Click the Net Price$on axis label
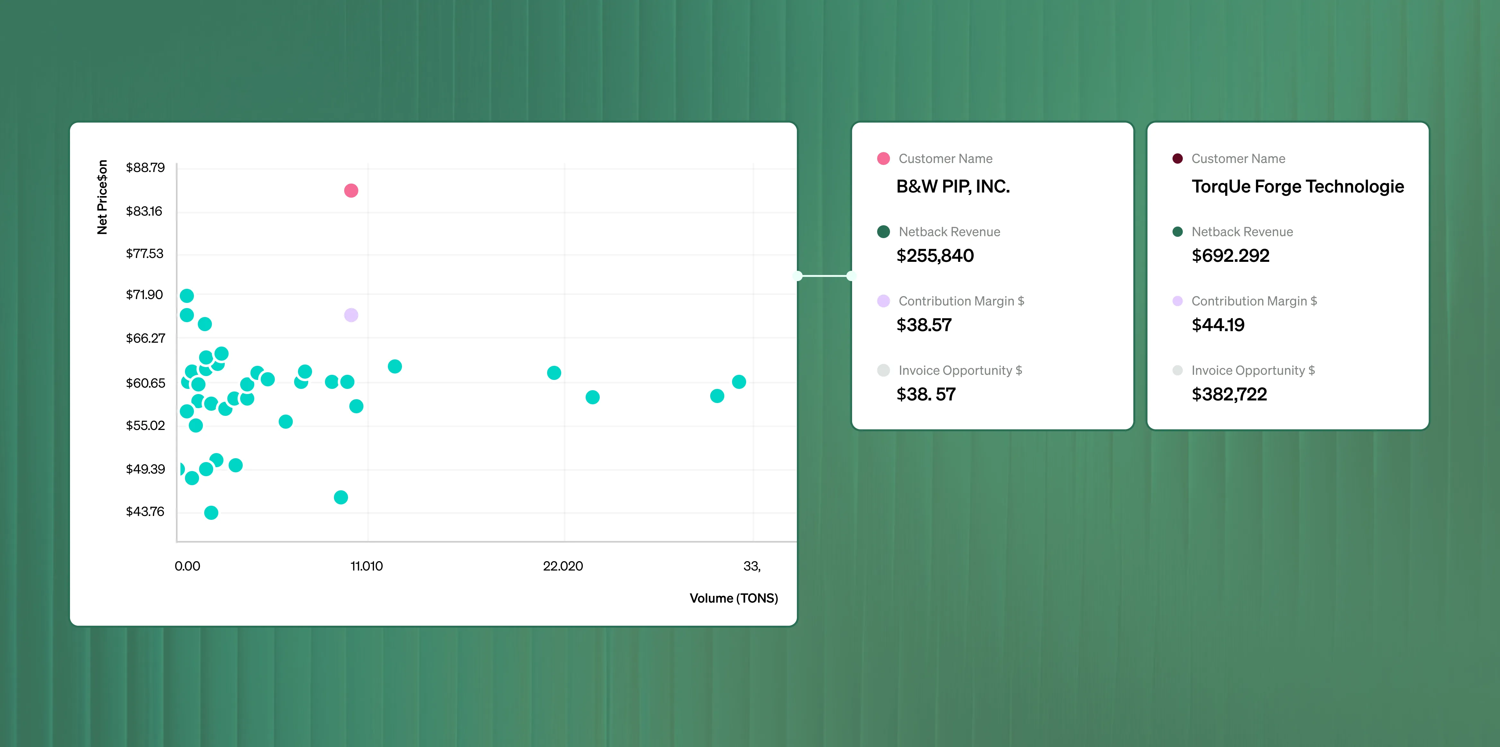Viewport: 1500px width, 747px height. pyautogui.click(x=102, y=197)
